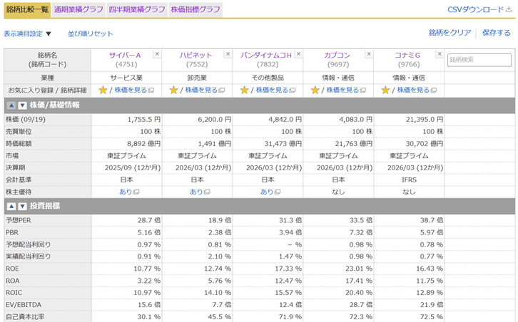Click 並び順リセット link
The image size is (518, 322).
point(91,33)
